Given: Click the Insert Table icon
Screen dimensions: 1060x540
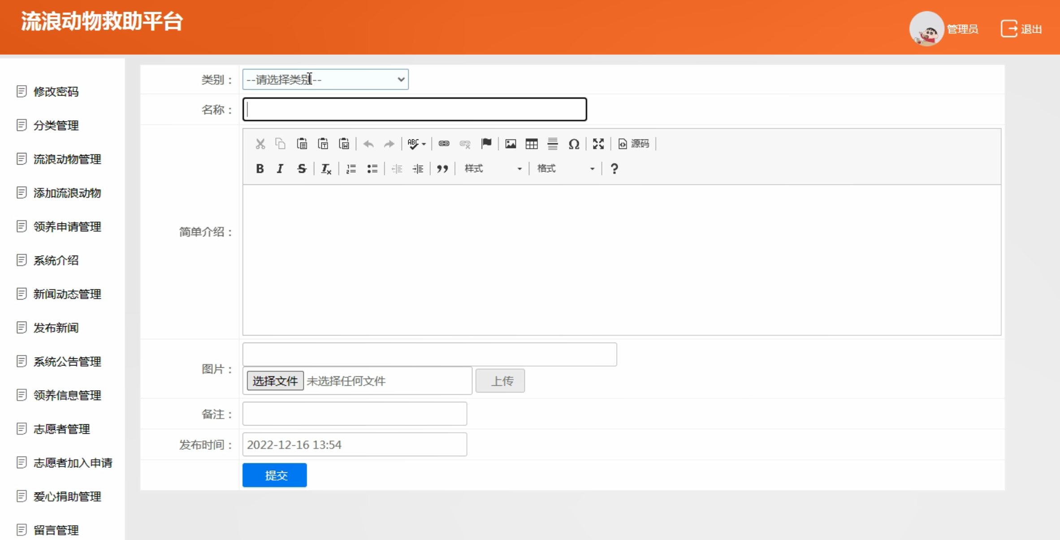Looking at the screenshot, I should pyautogui.click(x=532, y=144).
